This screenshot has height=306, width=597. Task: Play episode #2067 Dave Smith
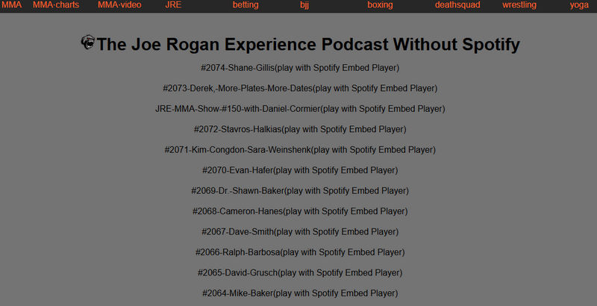[300, 232]
